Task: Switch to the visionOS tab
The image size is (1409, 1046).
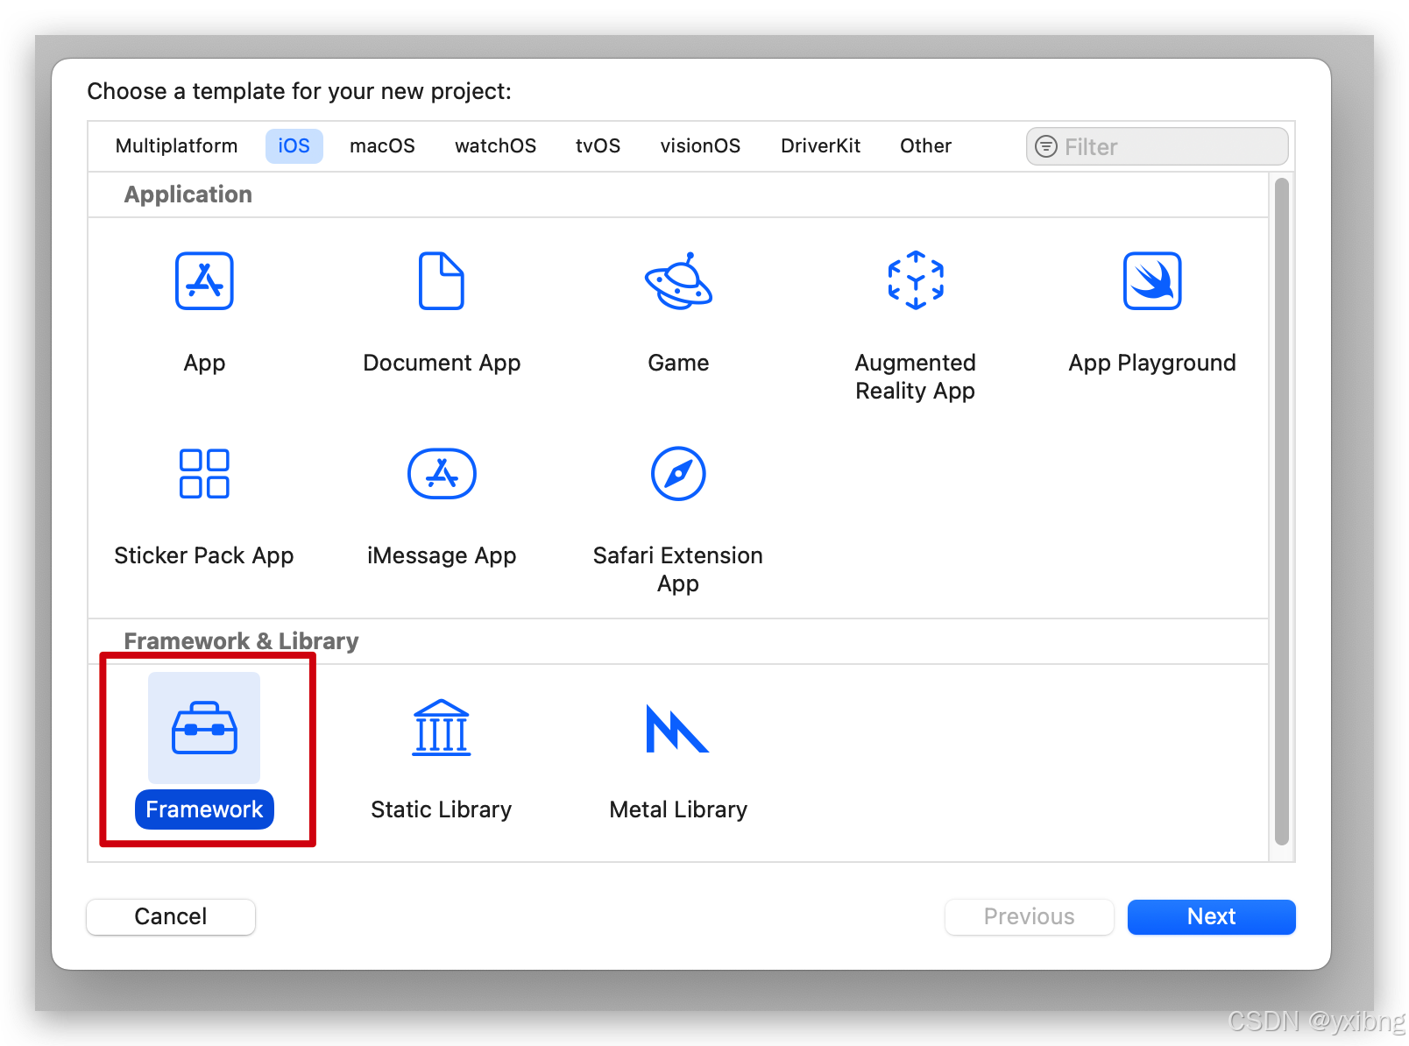Action: pyautogui.click(x=700, y=146)
